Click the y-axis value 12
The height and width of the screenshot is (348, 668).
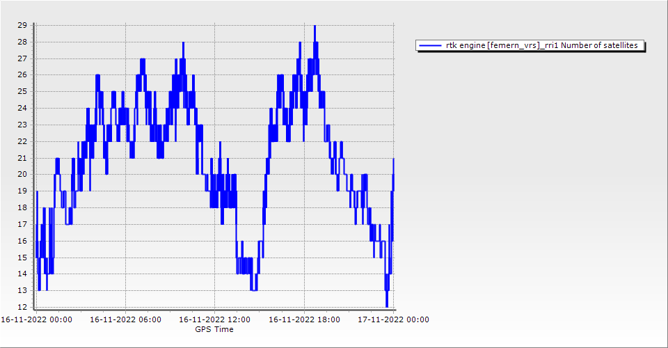point(22,307)
